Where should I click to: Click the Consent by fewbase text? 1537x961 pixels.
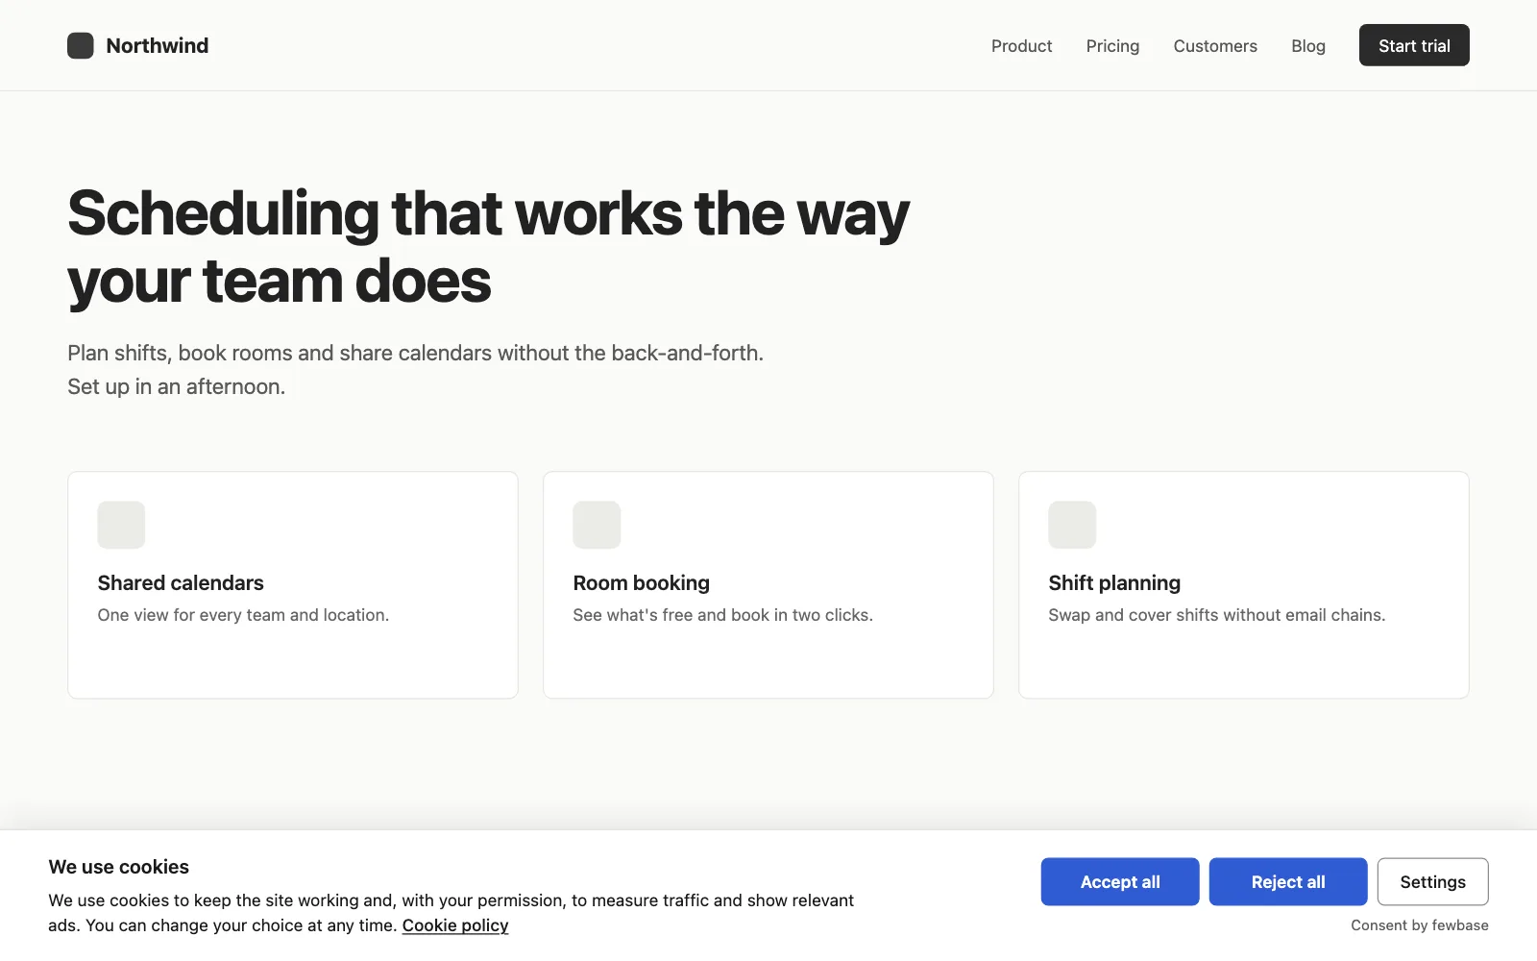(x=1420, y=925)
